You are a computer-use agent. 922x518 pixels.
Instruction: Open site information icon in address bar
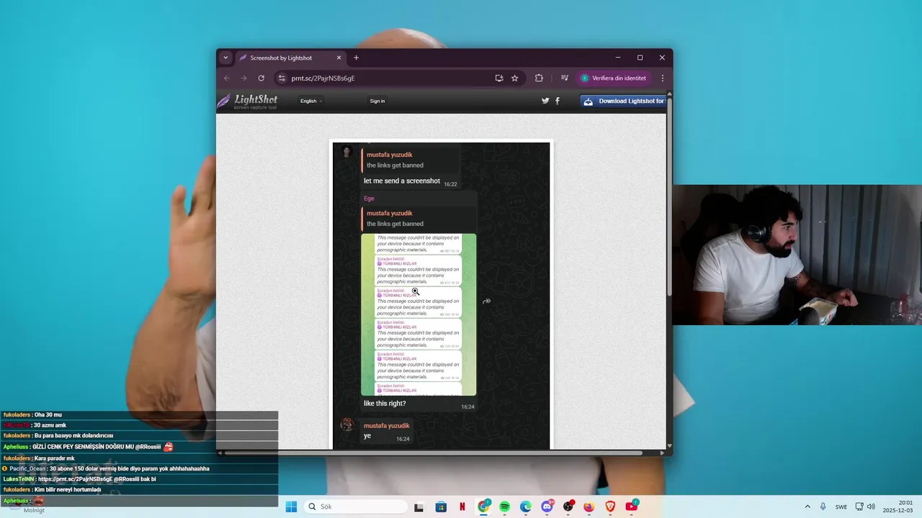pos(282,78)
